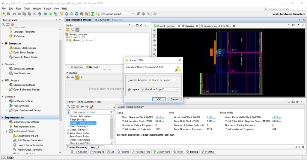Collapse the IP Integrator section

(2, 43)
